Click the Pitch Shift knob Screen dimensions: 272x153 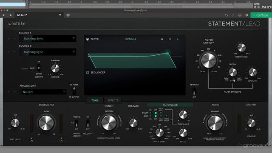click(159, 133)
